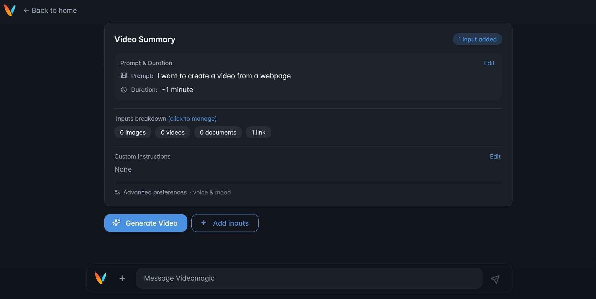Edit the Prompt & Duration section
596x299 pixels.
(x=489, y=63)
